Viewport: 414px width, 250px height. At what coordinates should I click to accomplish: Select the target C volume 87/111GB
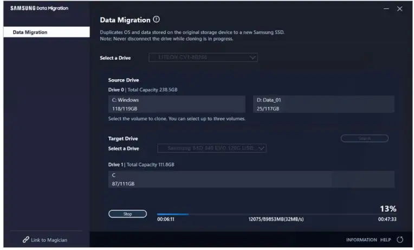(251, 179)
